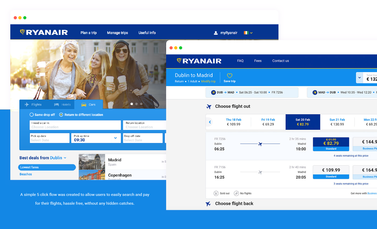The width and height of the screenshot is (377, 229).
Task: Select the Same drop off radio button
Action: click(32, 115)
